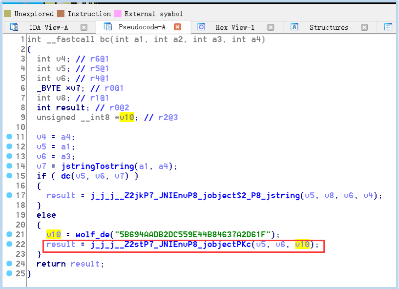Click the 'else' keyword on line 19
399x289 pixels.
pyautogui.click(x=46, y=215)
